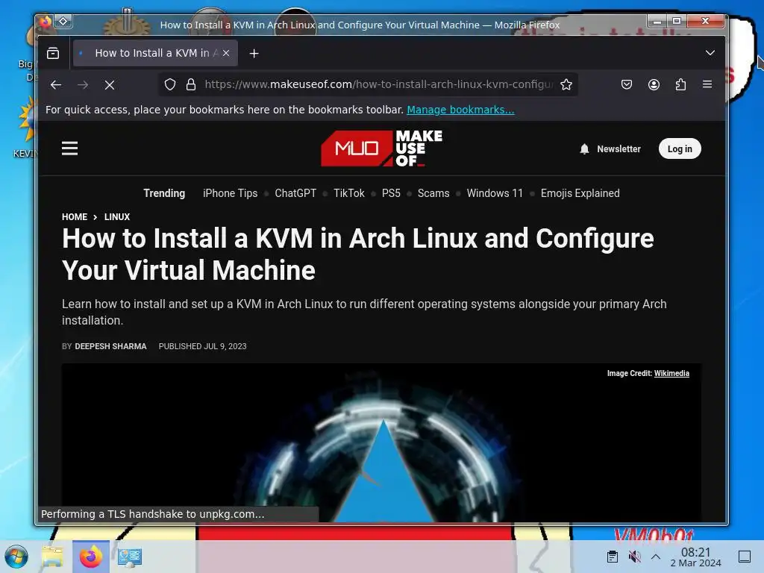This screenshot has width=764, height=573.
Task: Click the 08:21 clock in taskbar
Action: click(696, 557)
